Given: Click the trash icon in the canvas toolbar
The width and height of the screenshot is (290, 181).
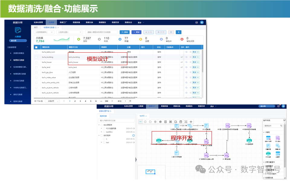Looking at the screenshot, I should click(155, 122).
